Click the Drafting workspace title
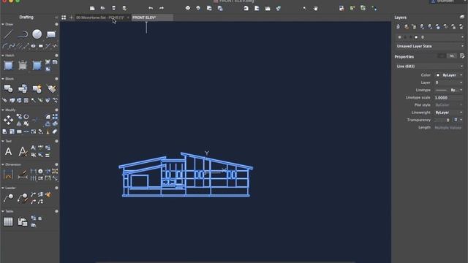 [26, 18]
